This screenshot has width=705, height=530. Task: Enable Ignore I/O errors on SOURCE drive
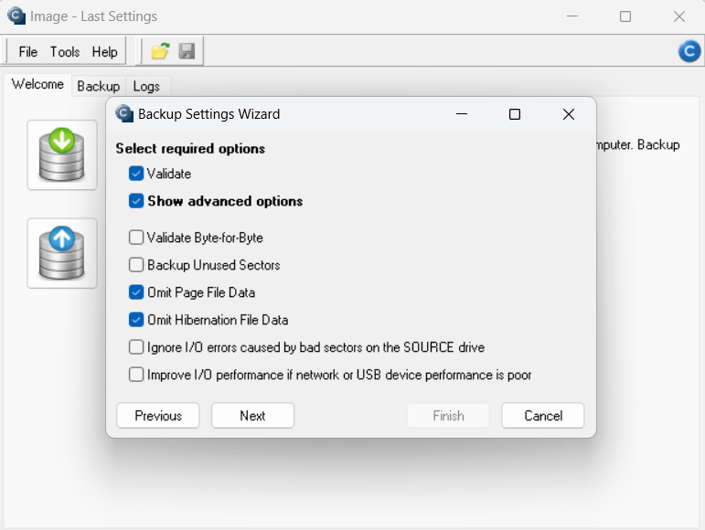(135, 346)
